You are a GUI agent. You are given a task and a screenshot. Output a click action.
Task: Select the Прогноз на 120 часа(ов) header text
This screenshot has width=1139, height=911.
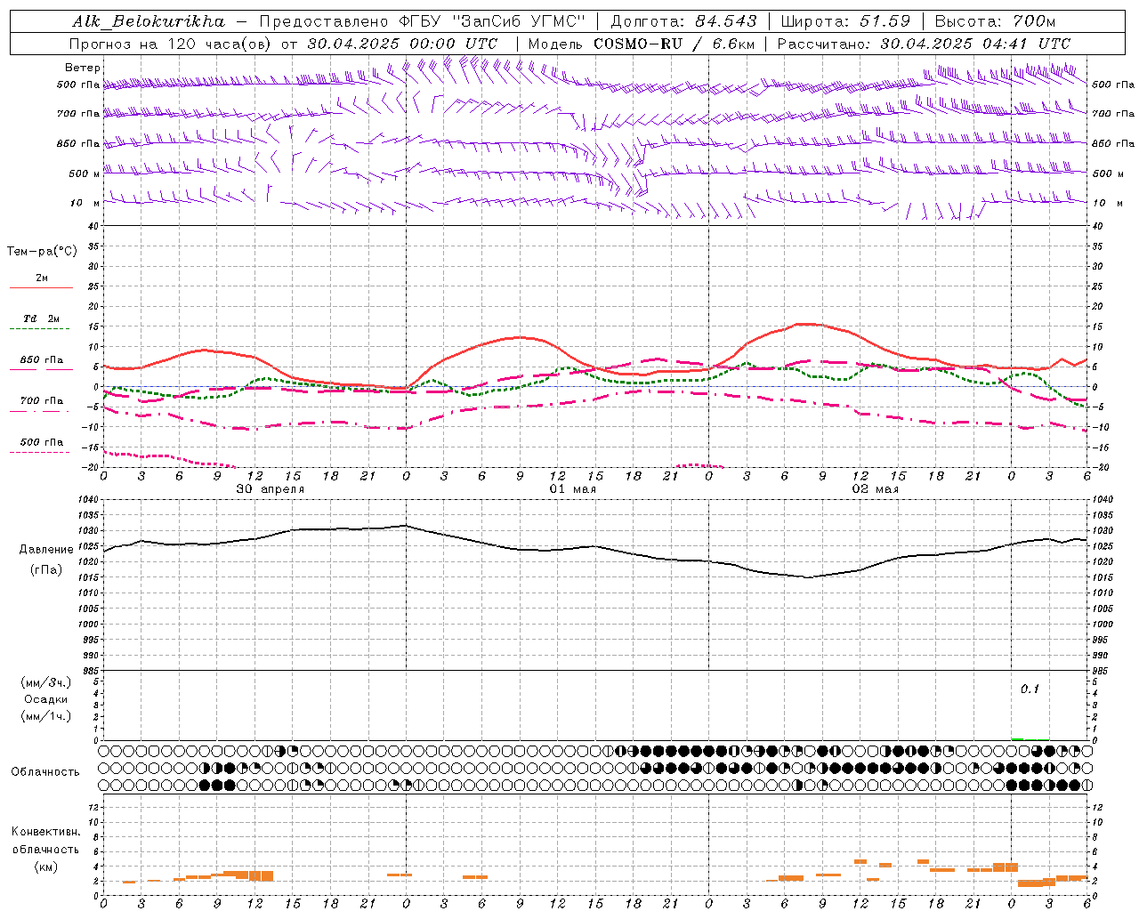[x=172, y=44]
